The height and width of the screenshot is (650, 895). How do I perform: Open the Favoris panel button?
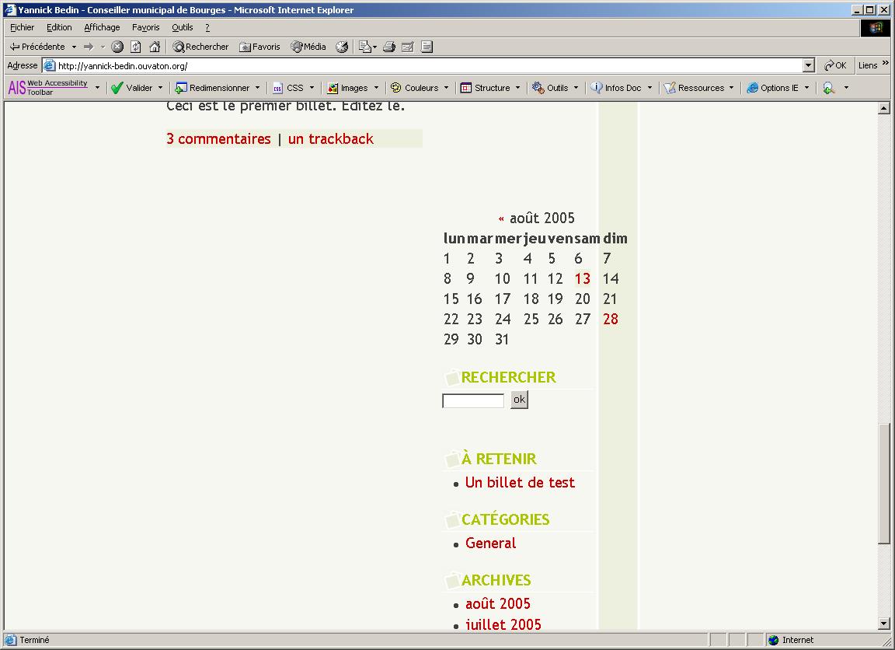tap(260, 47)
